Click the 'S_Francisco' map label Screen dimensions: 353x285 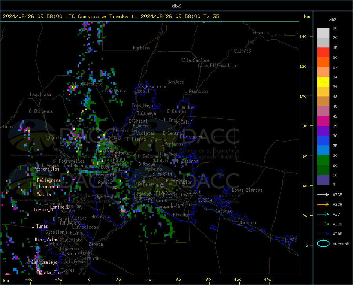pos(154,87)
